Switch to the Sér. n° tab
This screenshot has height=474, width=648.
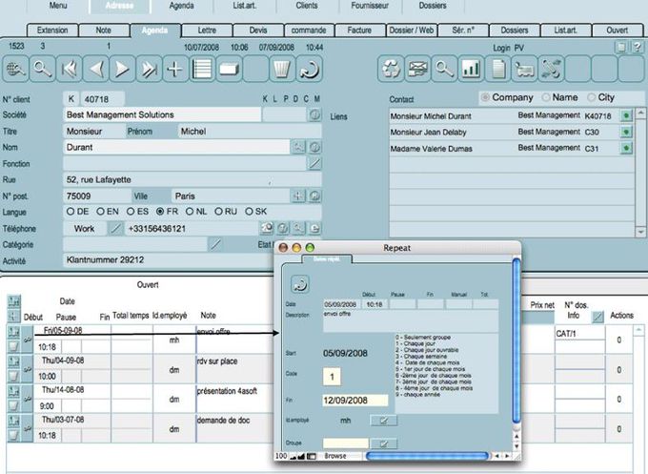pos(463,31)
